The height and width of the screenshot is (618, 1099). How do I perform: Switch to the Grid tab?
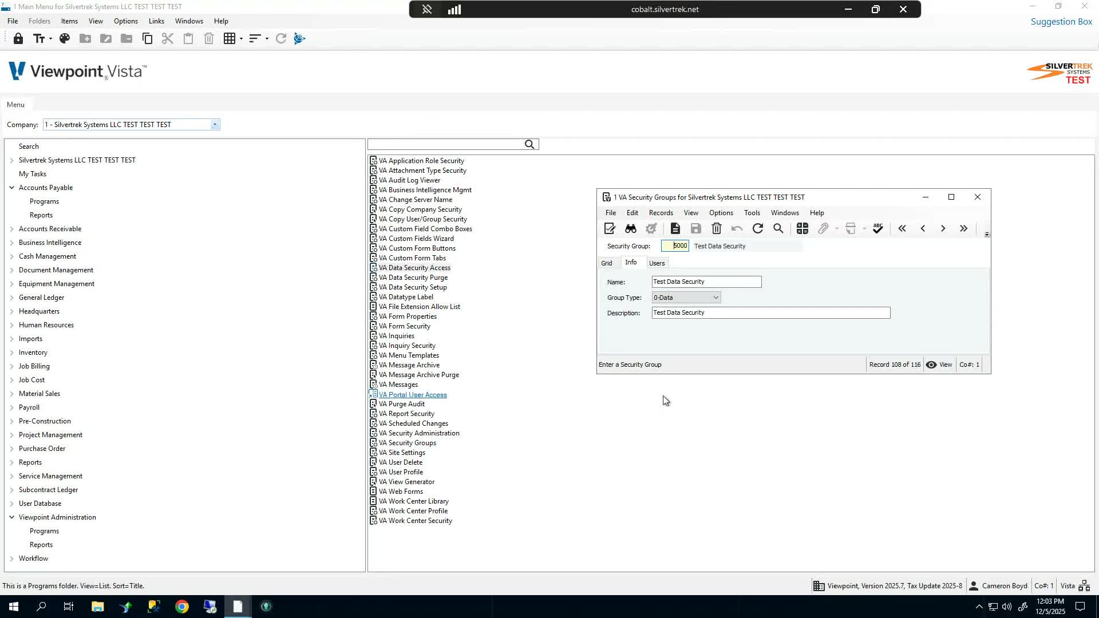(606, 263)
